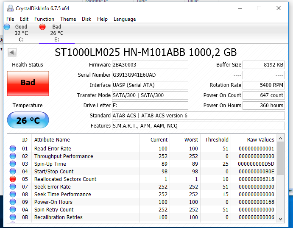
Task: Click the status orb for Start/Stop Count
Action: click(x=13, y=171)
